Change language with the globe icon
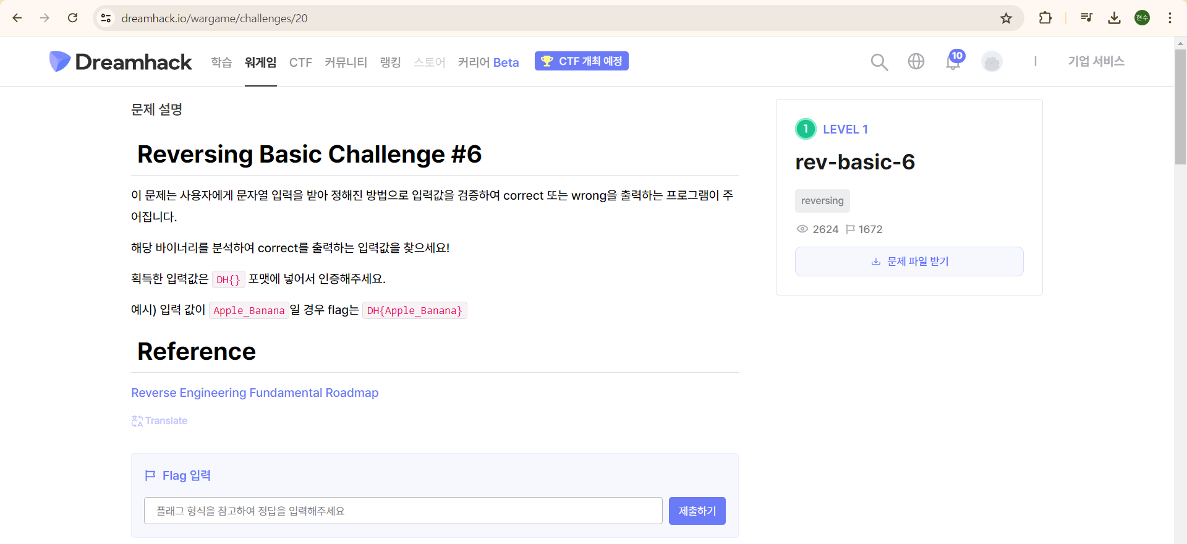This screenshot has width=1187, height=544. [x=916, y=61]
